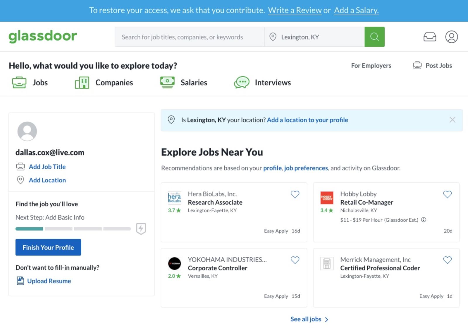Open the inbox tray icon
Viewport: 468px width, 328px height.
(430, 37)
